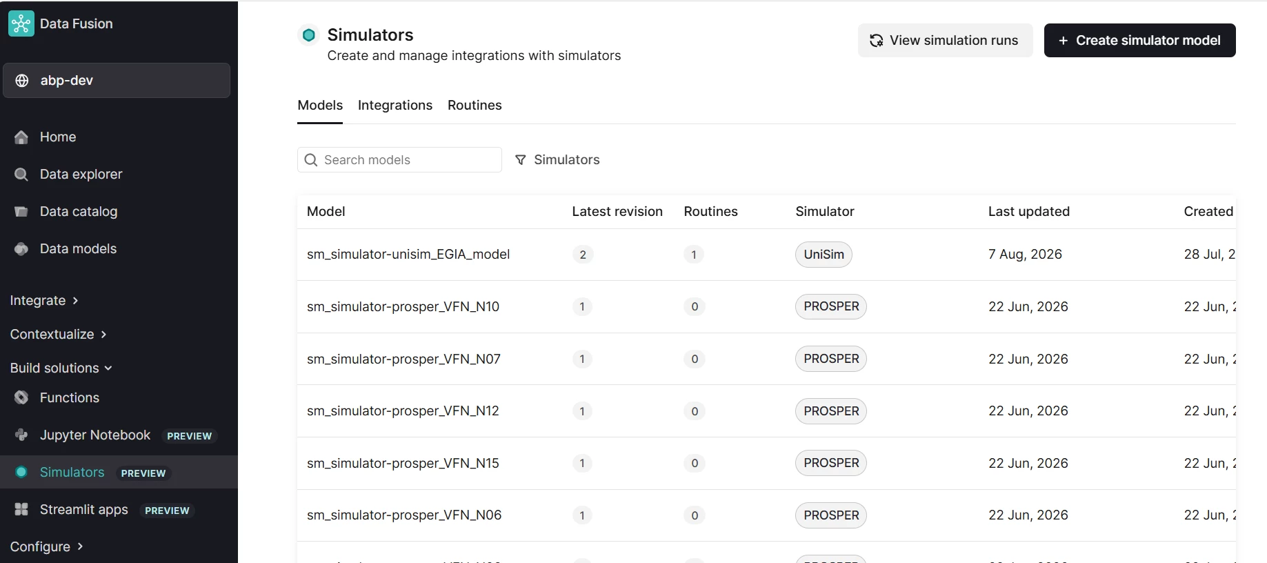This screenshot has width=1267, height=563.
Task: Click revision badge 2 for unisim_EGIA_model
Action: point(583,255)
